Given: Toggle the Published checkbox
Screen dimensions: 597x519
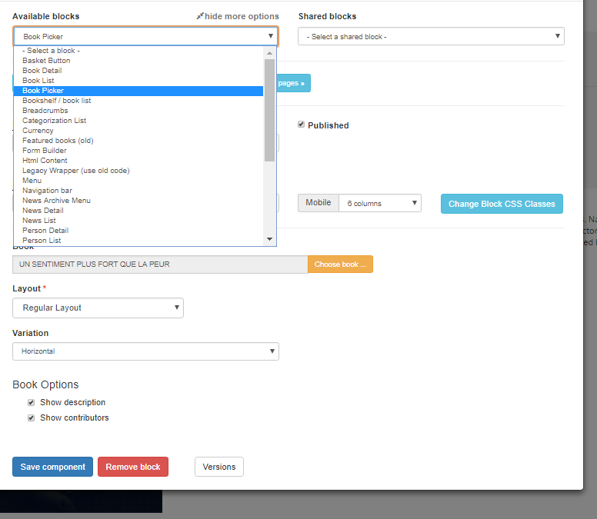Looking at the screenshot, I should coord(302,125).
